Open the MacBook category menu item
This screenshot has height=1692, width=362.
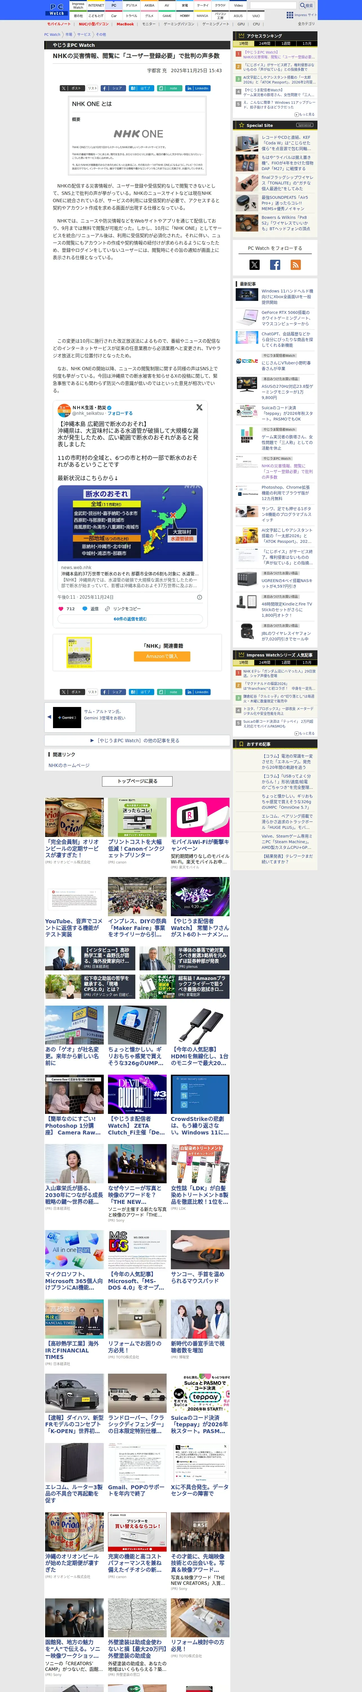tap(125, 24)
